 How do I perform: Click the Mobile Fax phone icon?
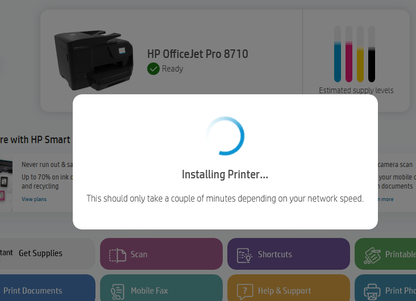pos(118,292)
